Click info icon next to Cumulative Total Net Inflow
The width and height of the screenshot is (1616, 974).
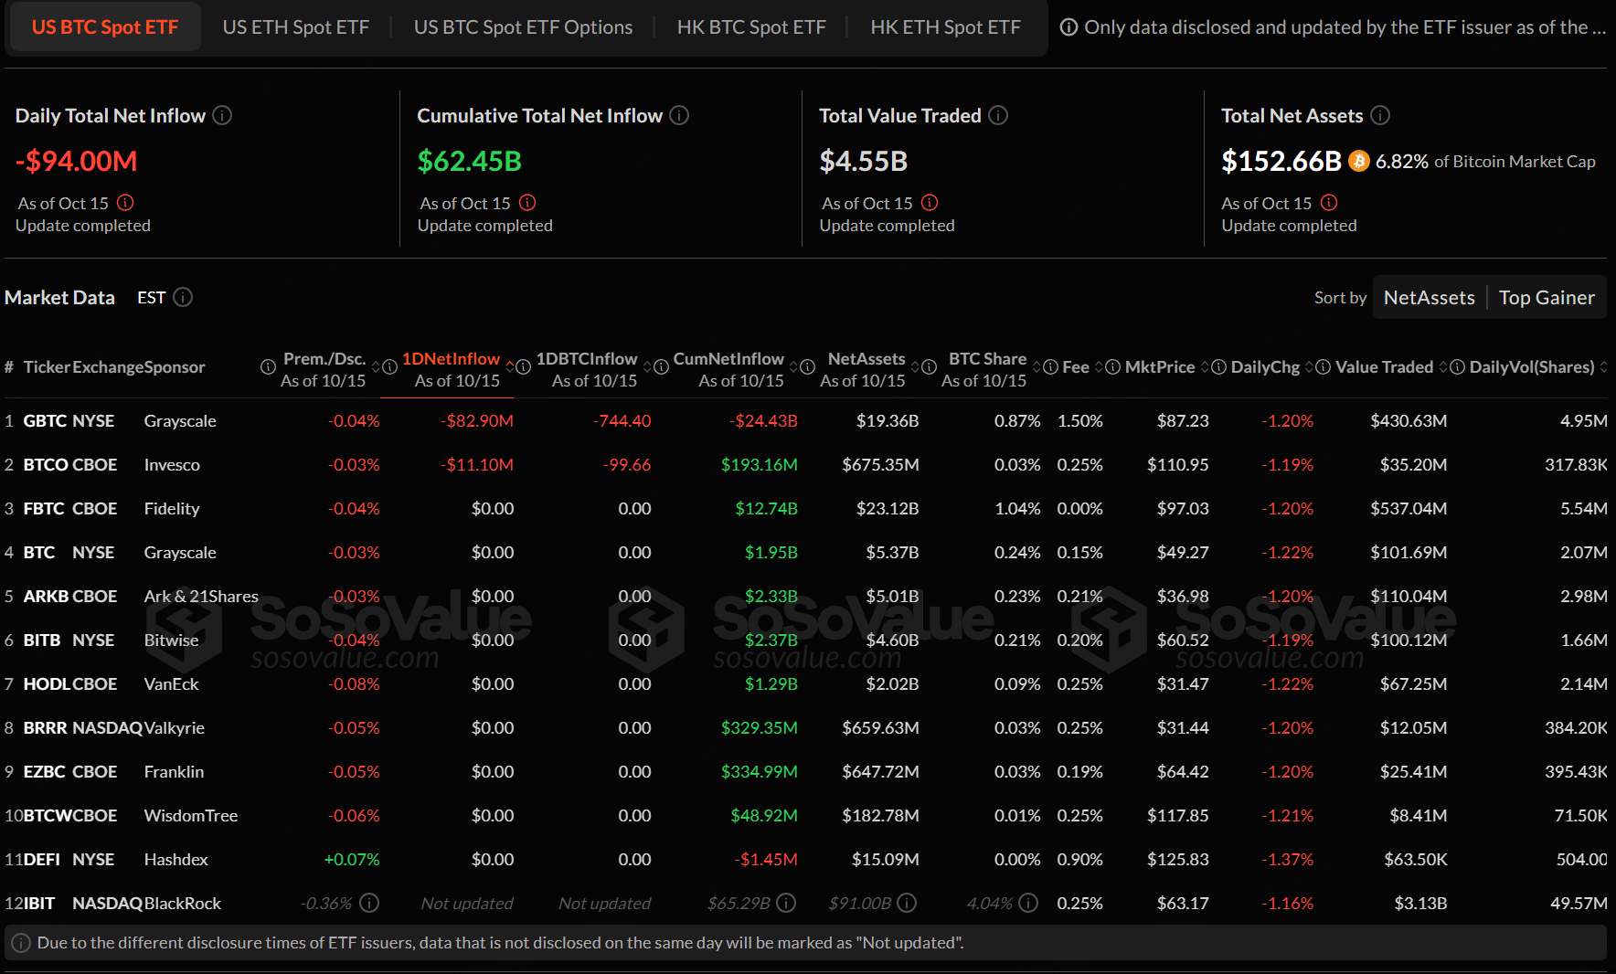click(x=679, y=115)
